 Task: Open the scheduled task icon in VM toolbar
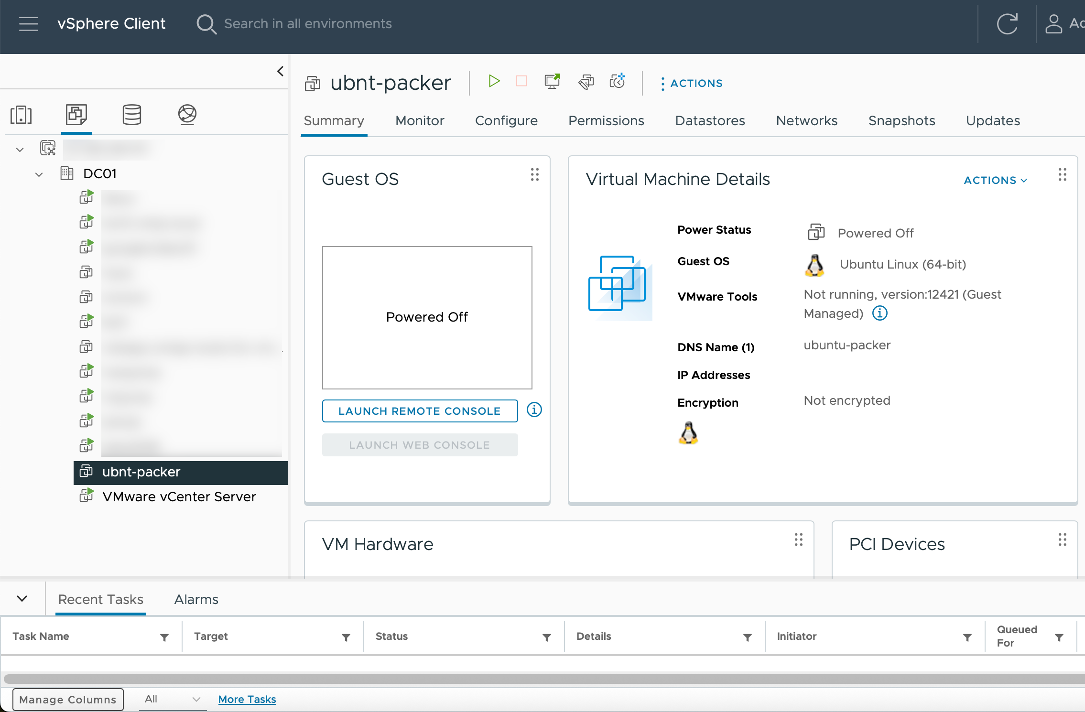click(x=617, y=82)
